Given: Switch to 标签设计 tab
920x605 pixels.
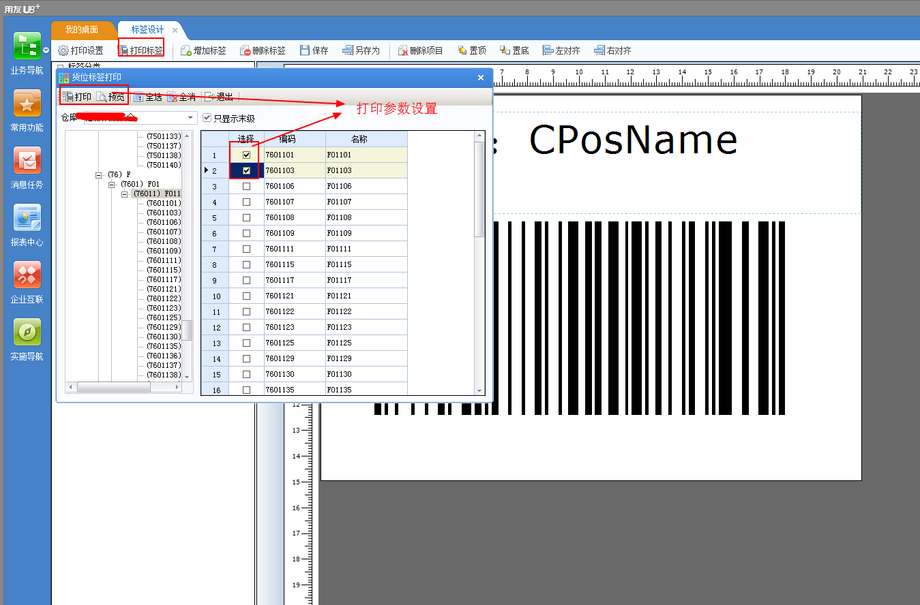Looking at the screenshot, I should pos(147,30).
